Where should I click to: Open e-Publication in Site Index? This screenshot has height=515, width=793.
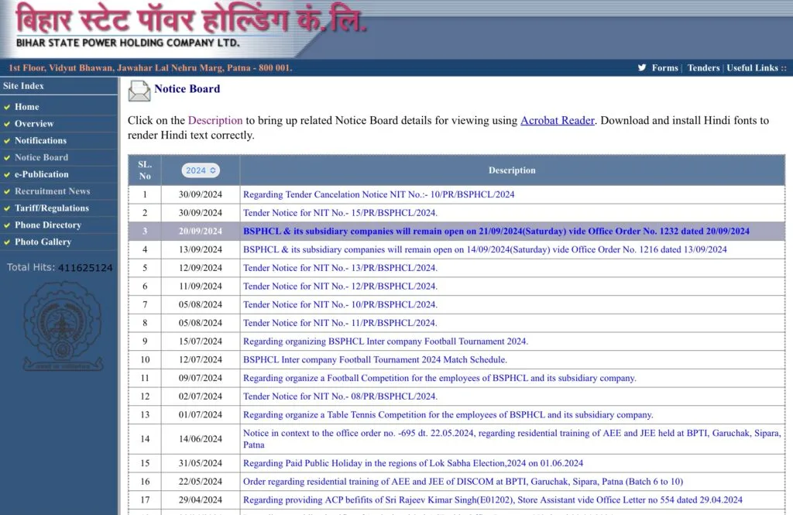[42, 174]
